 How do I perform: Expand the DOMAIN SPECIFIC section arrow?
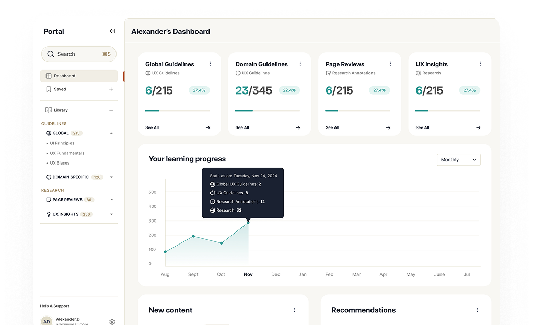click(x=111, y=177)
